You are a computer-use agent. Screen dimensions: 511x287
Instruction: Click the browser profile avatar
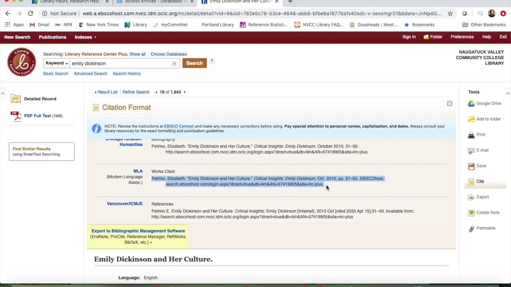tap(491, 14)
